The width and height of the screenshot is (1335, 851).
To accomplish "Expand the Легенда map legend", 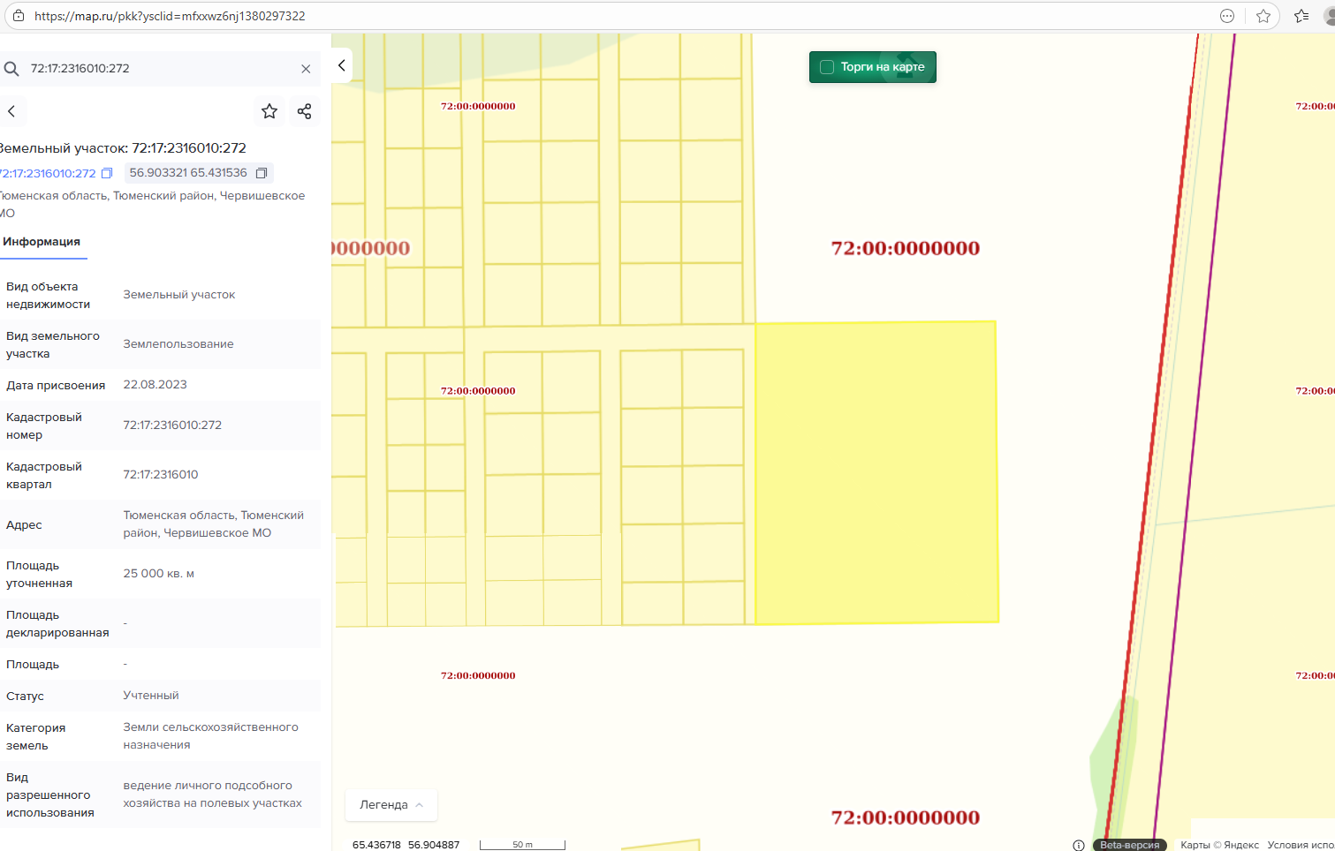I will 391,805.
